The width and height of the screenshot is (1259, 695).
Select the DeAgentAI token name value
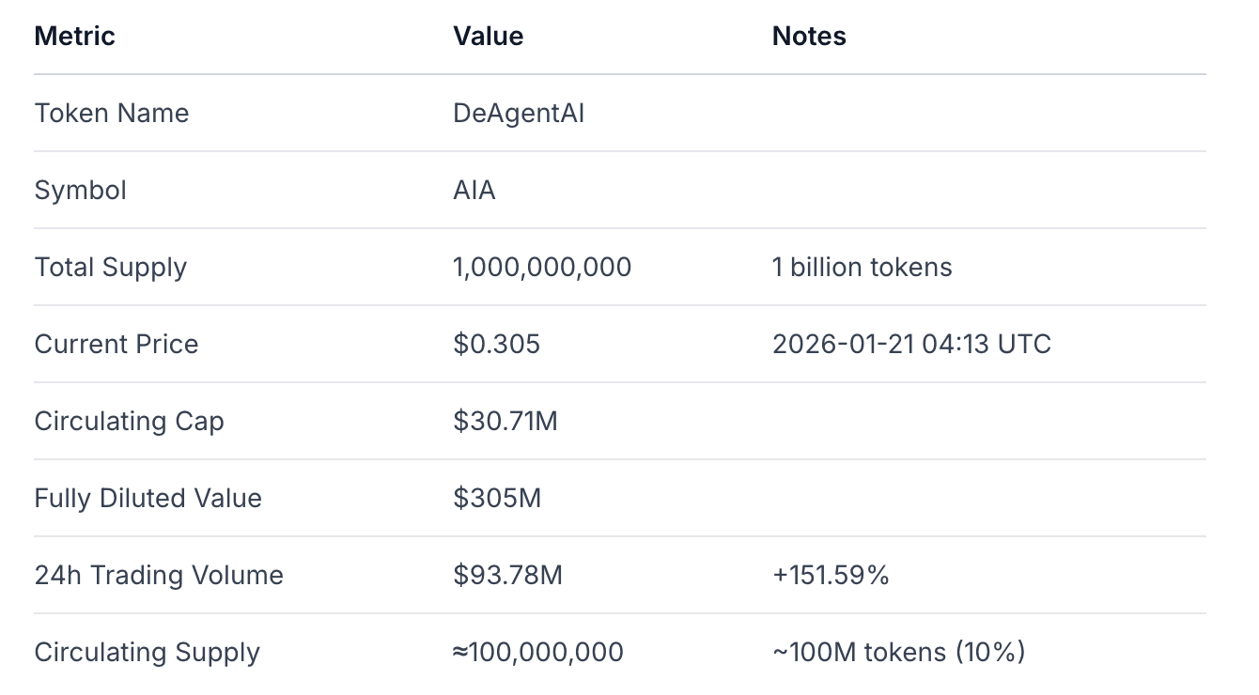(519, 114)
